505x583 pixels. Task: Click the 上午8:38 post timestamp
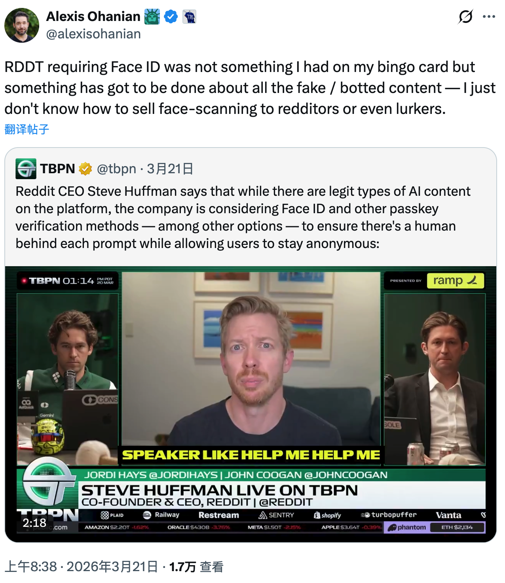tap(31, 567)
